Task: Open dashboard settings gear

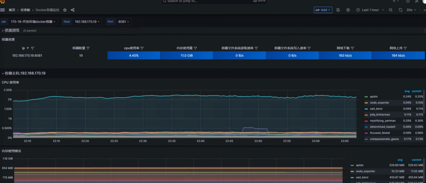Action: click(348, 10)
